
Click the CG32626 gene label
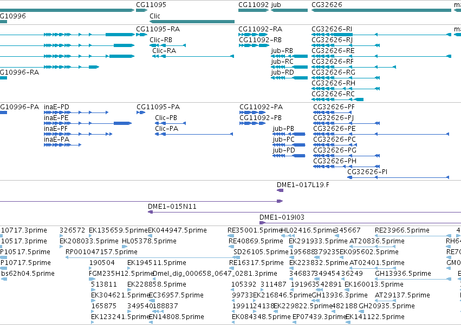tap(327, 5)
